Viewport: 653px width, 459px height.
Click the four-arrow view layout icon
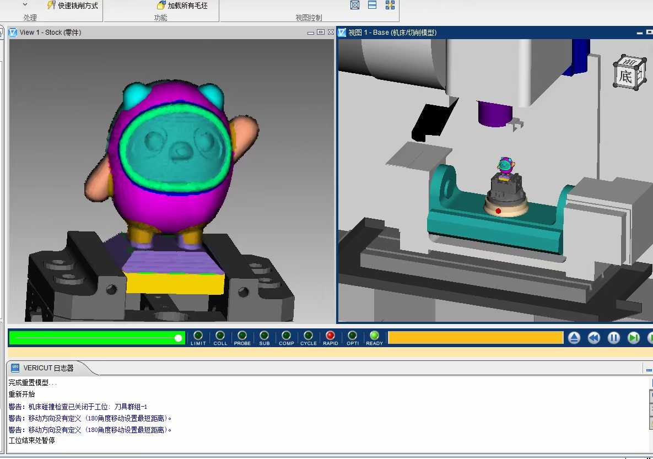click(390, 5)
